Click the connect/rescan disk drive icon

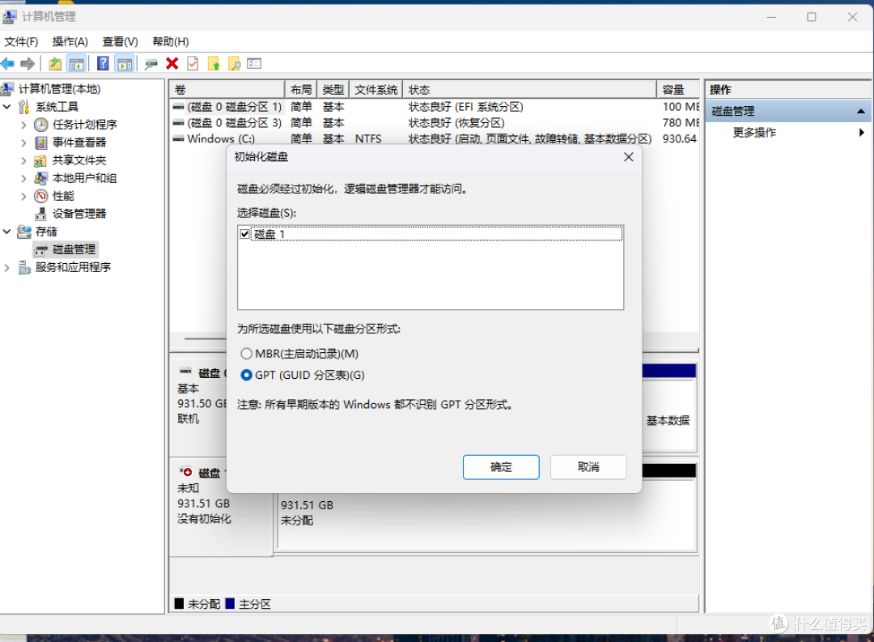[151, 64]
